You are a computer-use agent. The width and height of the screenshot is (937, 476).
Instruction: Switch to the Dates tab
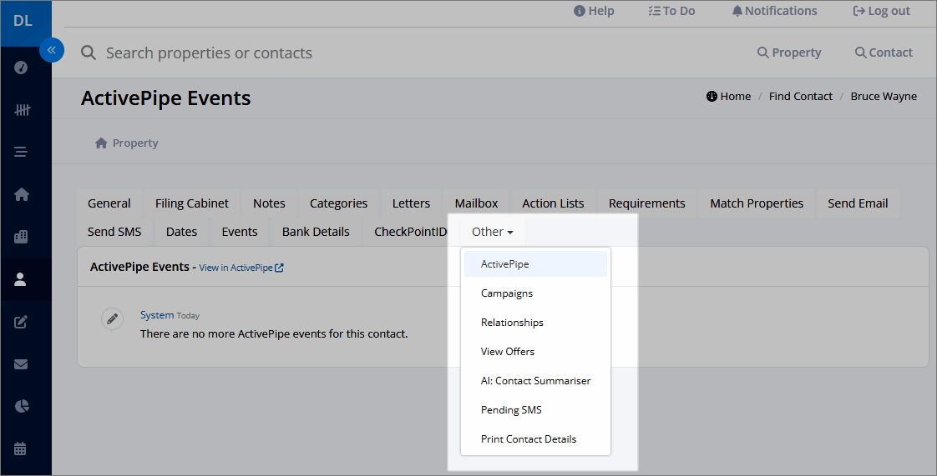click(182, 232)
